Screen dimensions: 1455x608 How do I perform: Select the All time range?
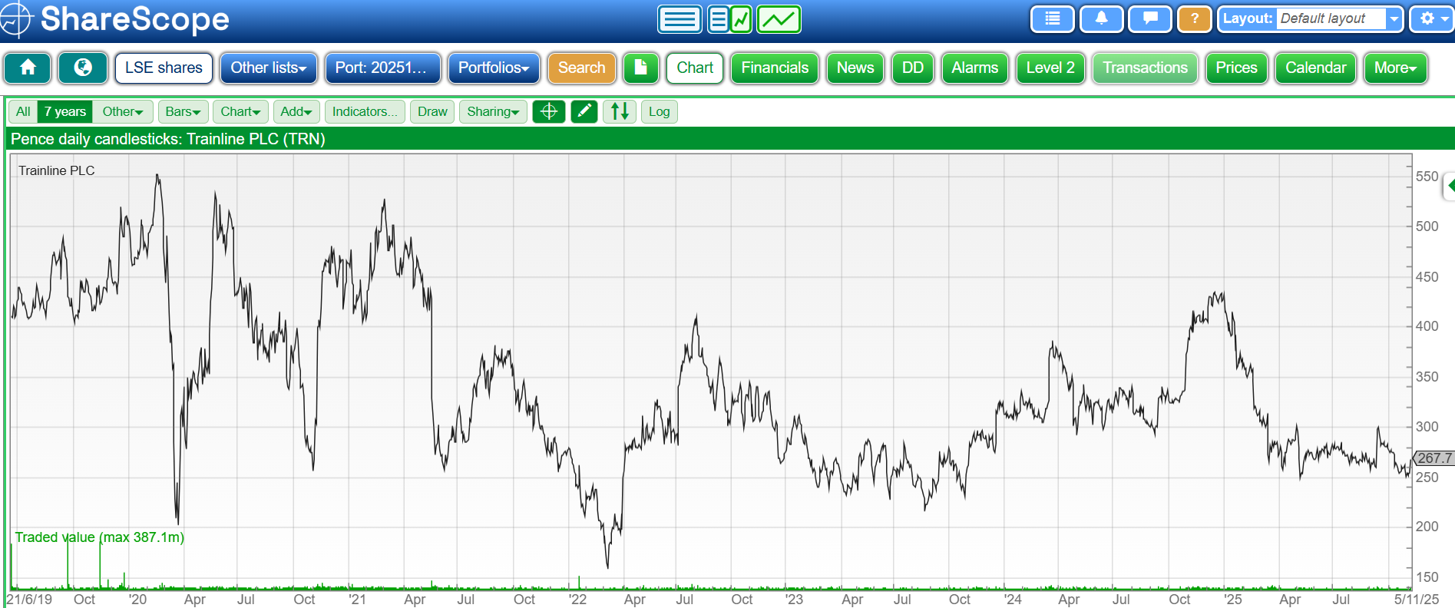click(23, 111)
